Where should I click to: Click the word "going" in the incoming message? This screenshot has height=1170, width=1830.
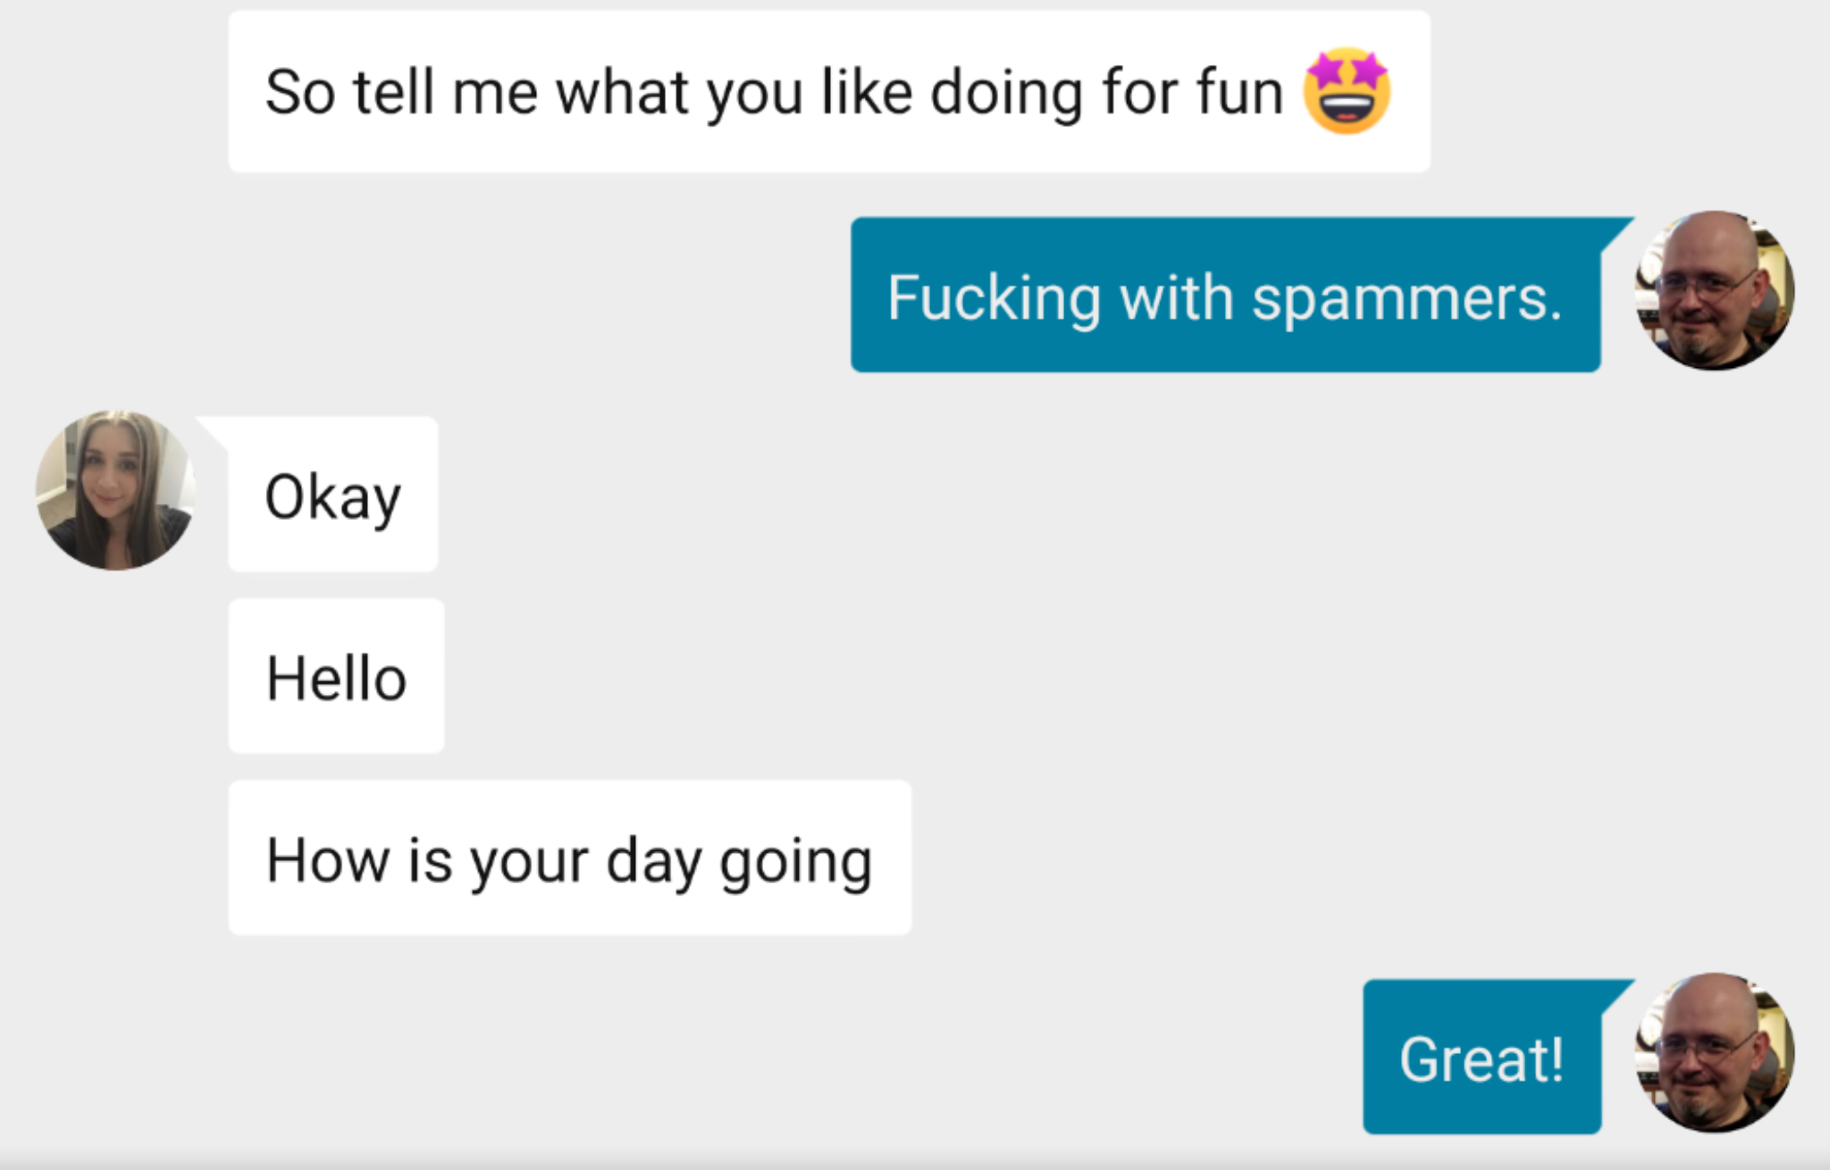pos(795,861)
